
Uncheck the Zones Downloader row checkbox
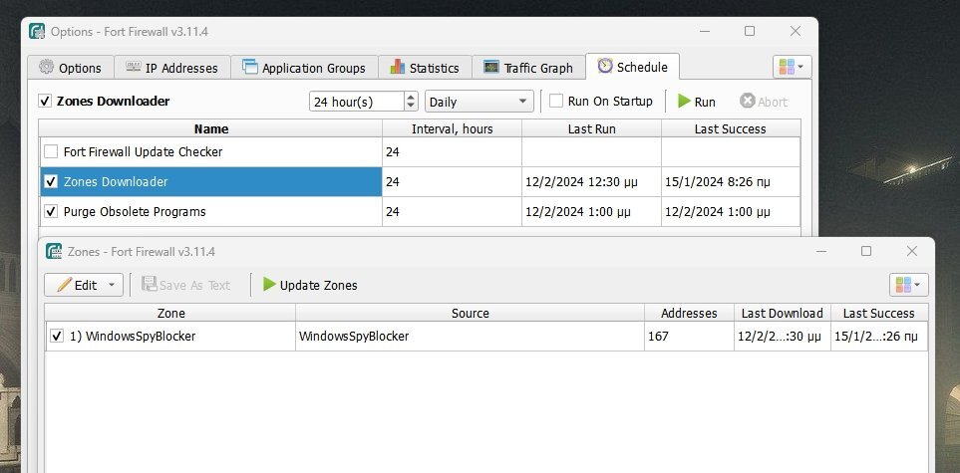[52, 182]
